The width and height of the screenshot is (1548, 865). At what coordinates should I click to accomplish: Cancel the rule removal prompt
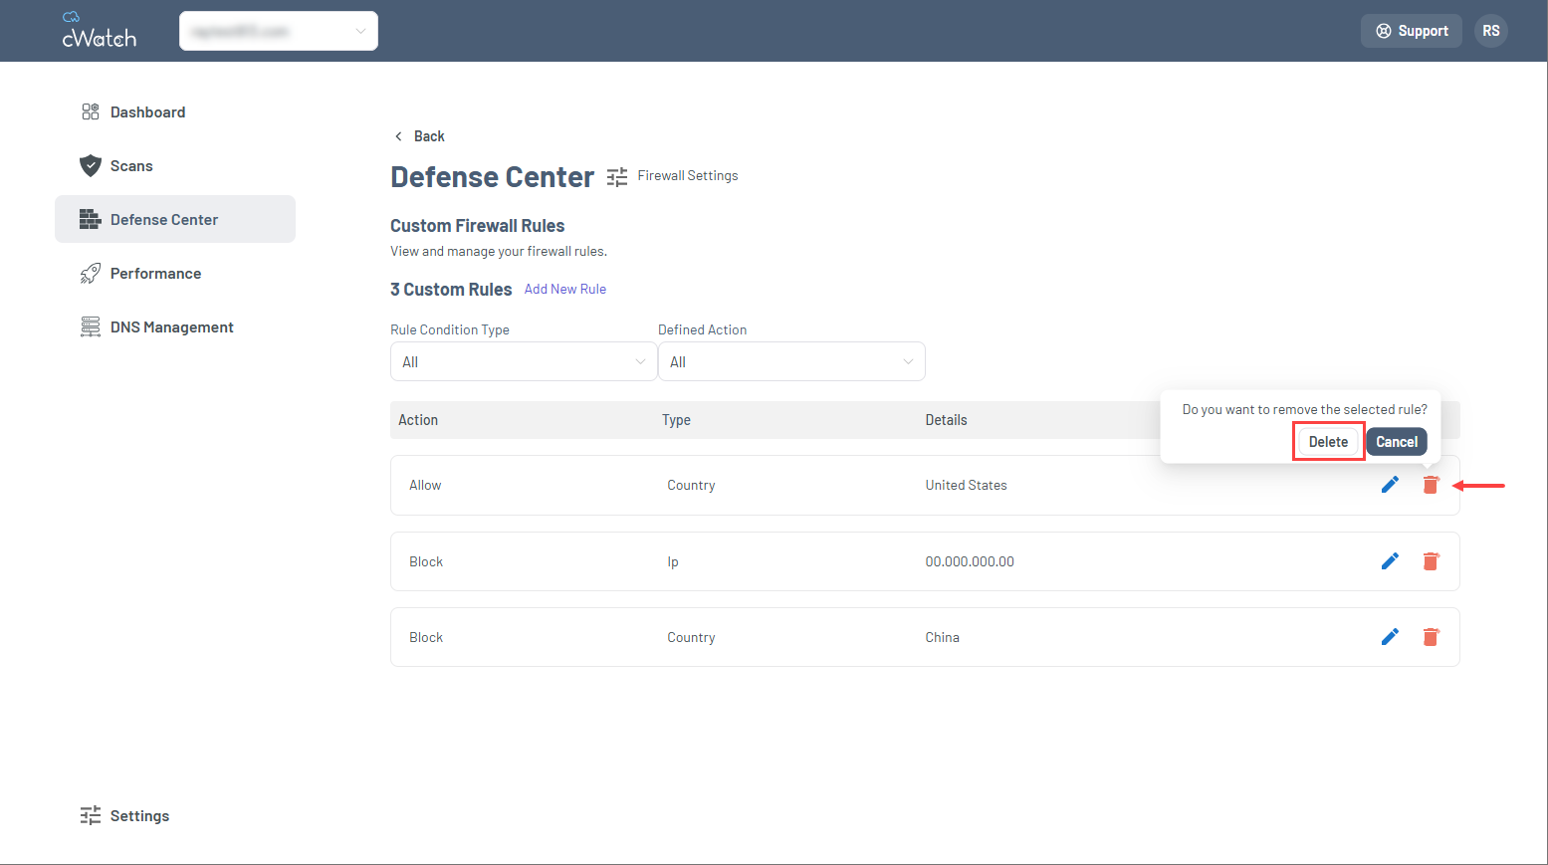[x=1397, y=442]
